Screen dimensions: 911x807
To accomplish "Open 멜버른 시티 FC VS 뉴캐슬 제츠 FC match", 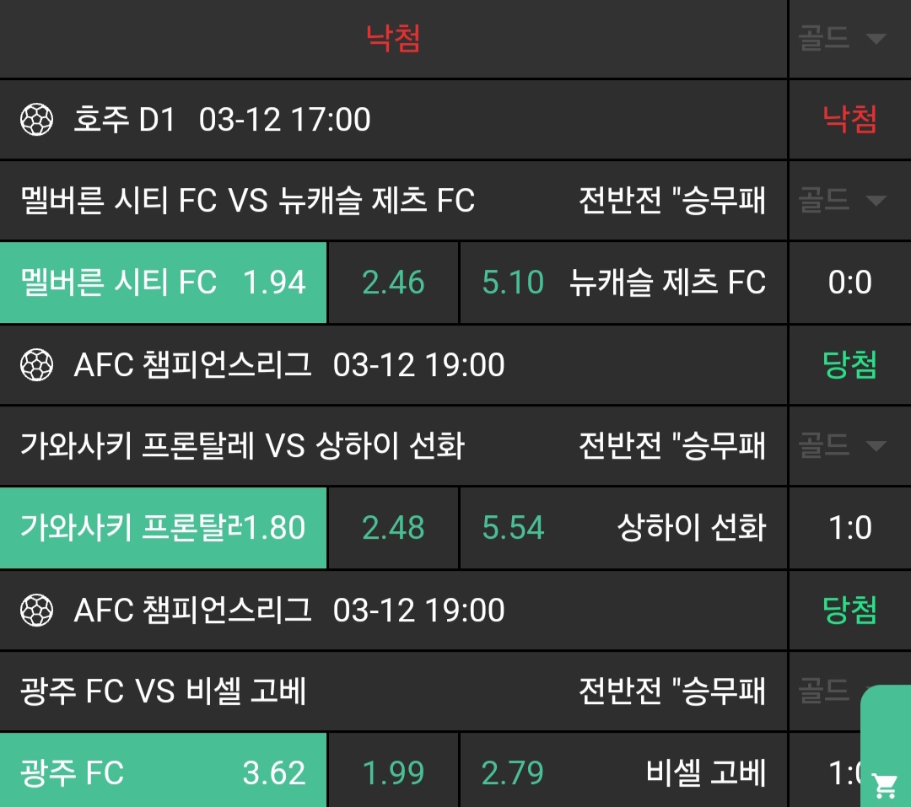I will pyautogui.click(x=247, y=201).
